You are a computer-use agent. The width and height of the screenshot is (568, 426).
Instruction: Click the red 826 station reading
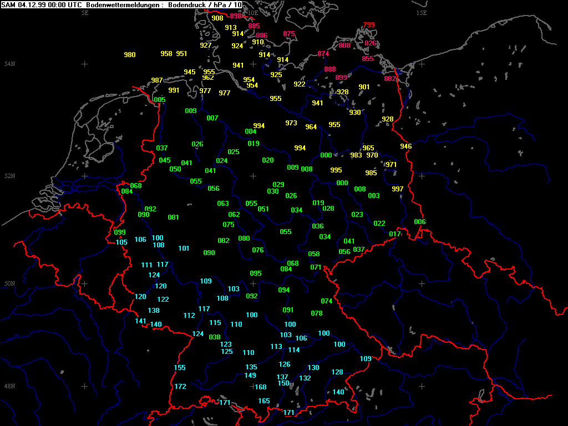(371, 43)
